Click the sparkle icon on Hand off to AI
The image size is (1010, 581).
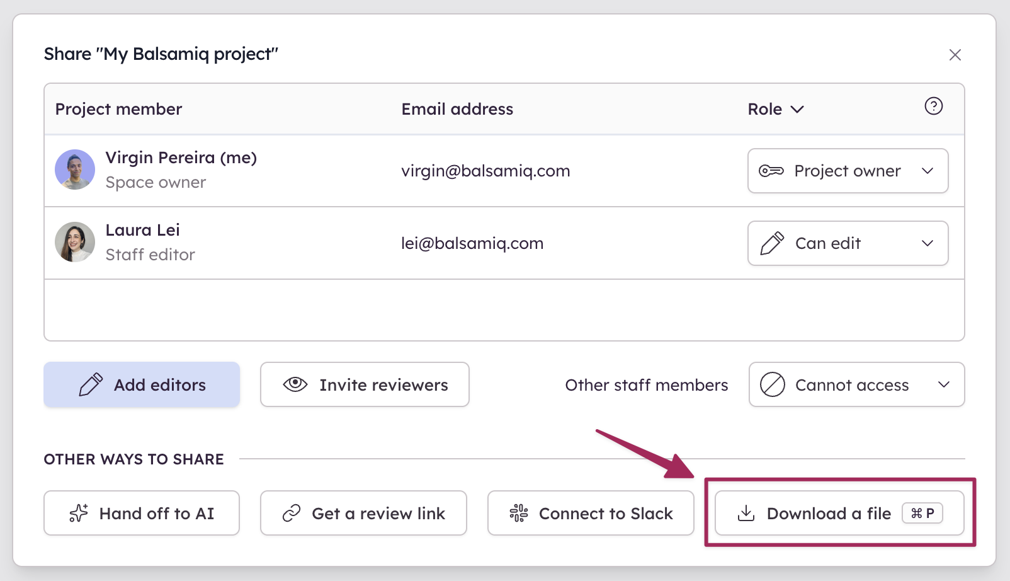coord(79,513)
